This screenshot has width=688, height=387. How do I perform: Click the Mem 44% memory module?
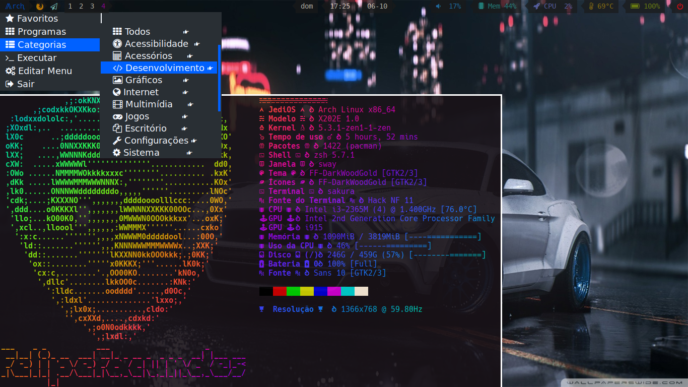tap(497, 6)
